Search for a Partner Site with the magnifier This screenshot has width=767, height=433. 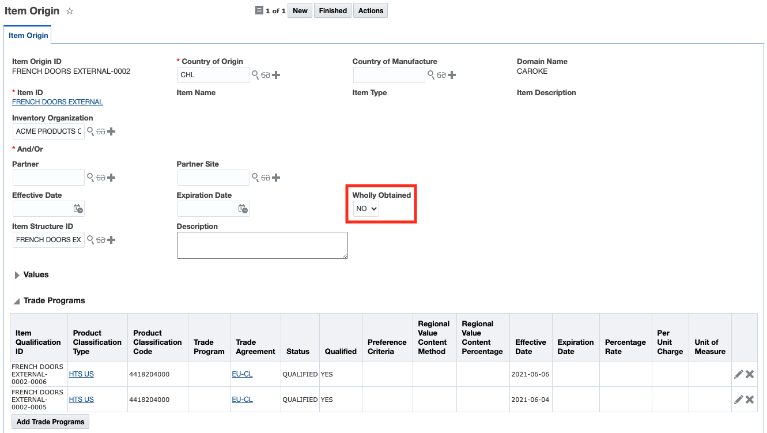[255, 177]
